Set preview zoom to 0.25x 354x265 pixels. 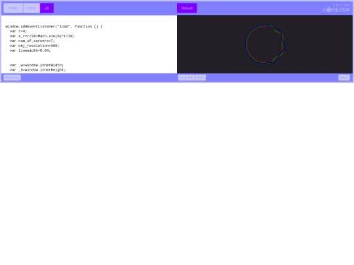tap(200, 77)
